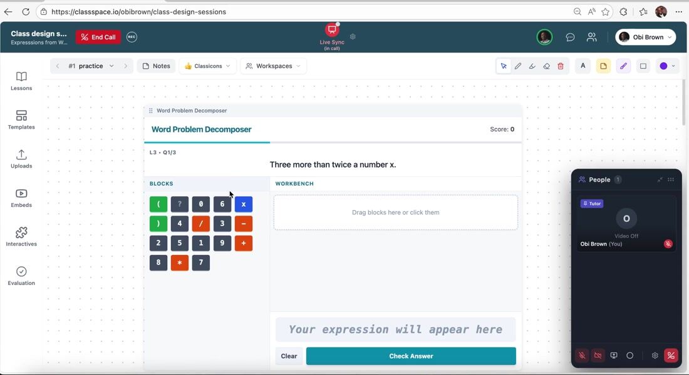Viewport: 689px width, 375px height.
Task: Click the blue x variable block
Action: (x=244, y=204)
